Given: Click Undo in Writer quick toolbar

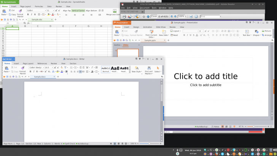Looking at the screenshot, I should pos(22,77).
